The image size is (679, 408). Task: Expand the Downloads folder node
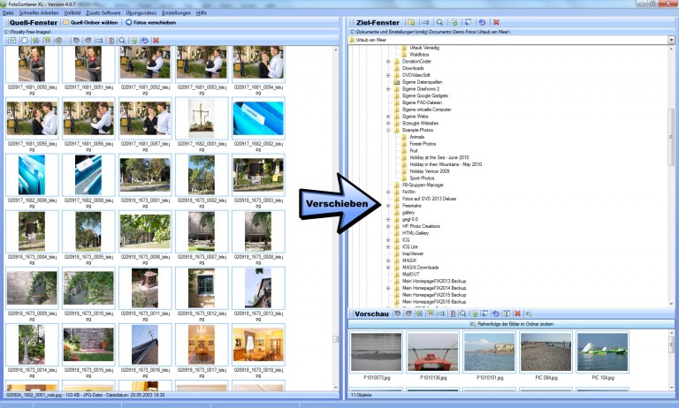tap(388, 68)
